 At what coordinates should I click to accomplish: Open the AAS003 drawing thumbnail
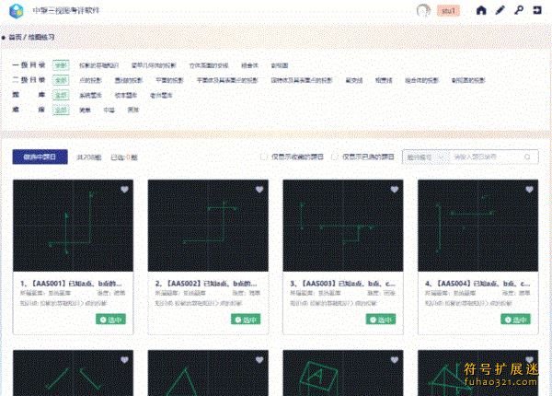(343, 226)
